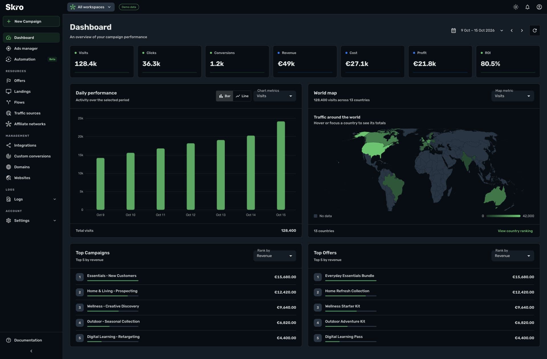Click the Offers flag icon
Screen dimensions: 547x359
pos(9,81)
